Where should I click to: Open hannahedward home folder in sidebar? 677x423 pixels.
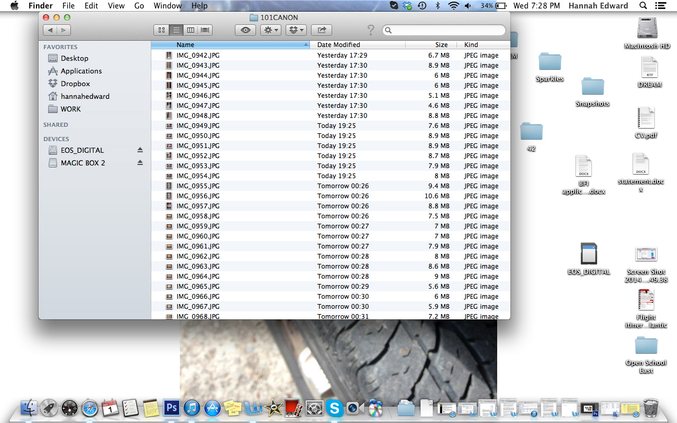[85, 96]
